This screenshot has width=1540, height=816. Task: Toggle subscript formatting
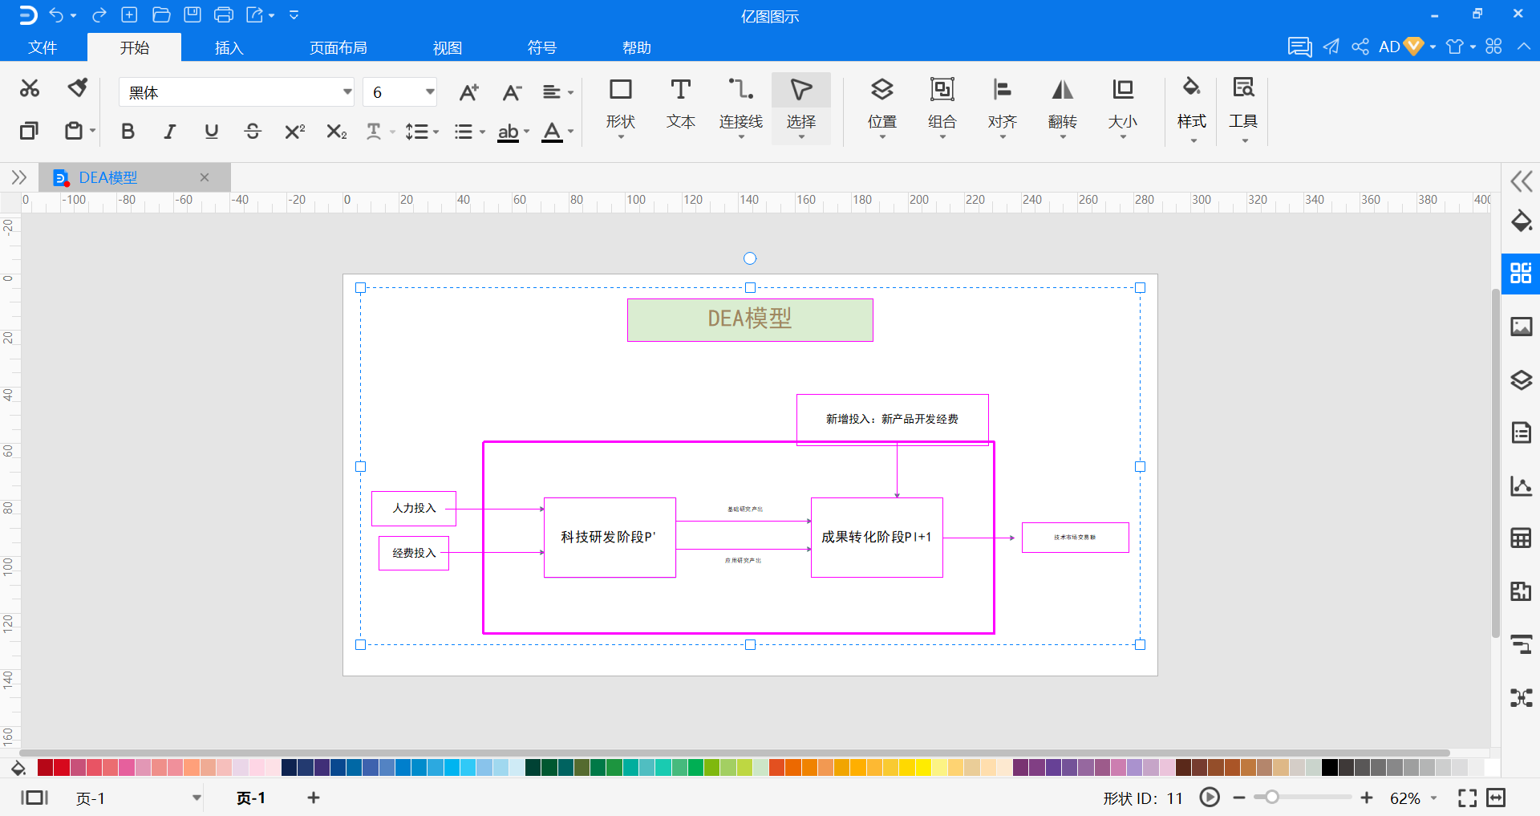(336, 132)
